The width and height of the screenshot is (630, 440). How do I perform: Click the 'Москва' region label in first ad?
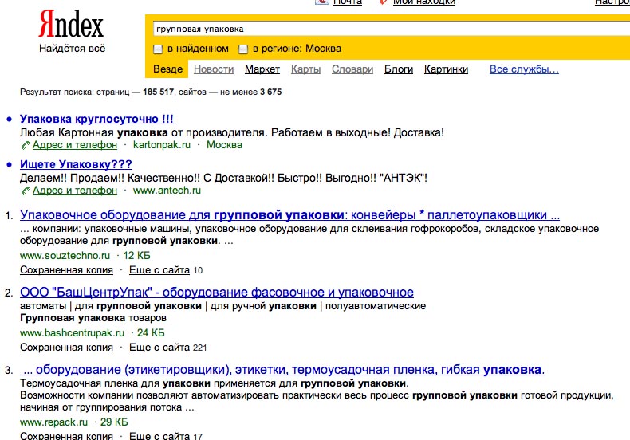tap(225, 145)
